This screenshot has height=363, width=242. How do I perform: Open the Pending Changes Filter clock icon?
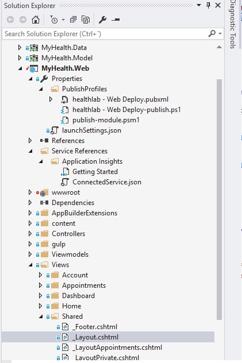pos(53,20)
